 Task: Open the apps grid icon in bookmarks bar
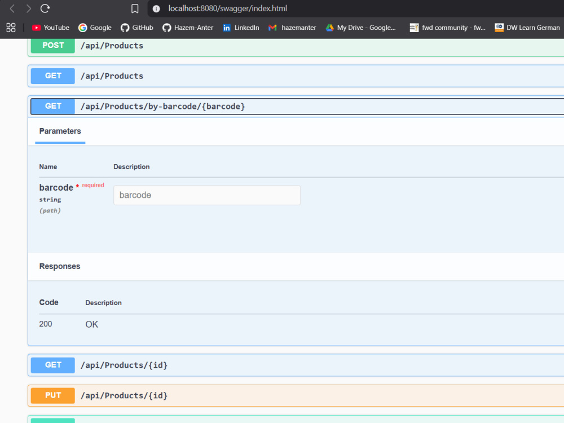click(x=11, y=28)
